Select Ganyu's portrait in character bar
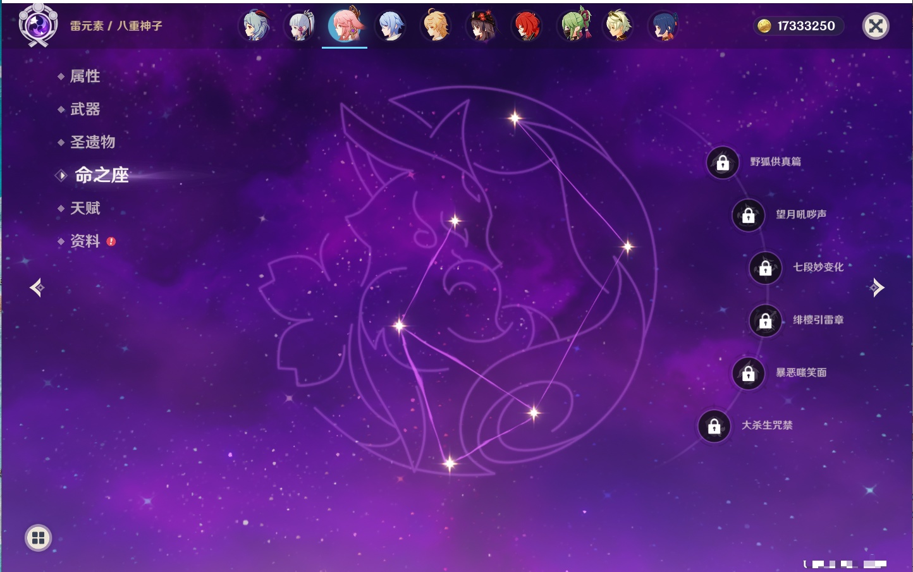This screenshot has height=572, width=913. point(255,26)
